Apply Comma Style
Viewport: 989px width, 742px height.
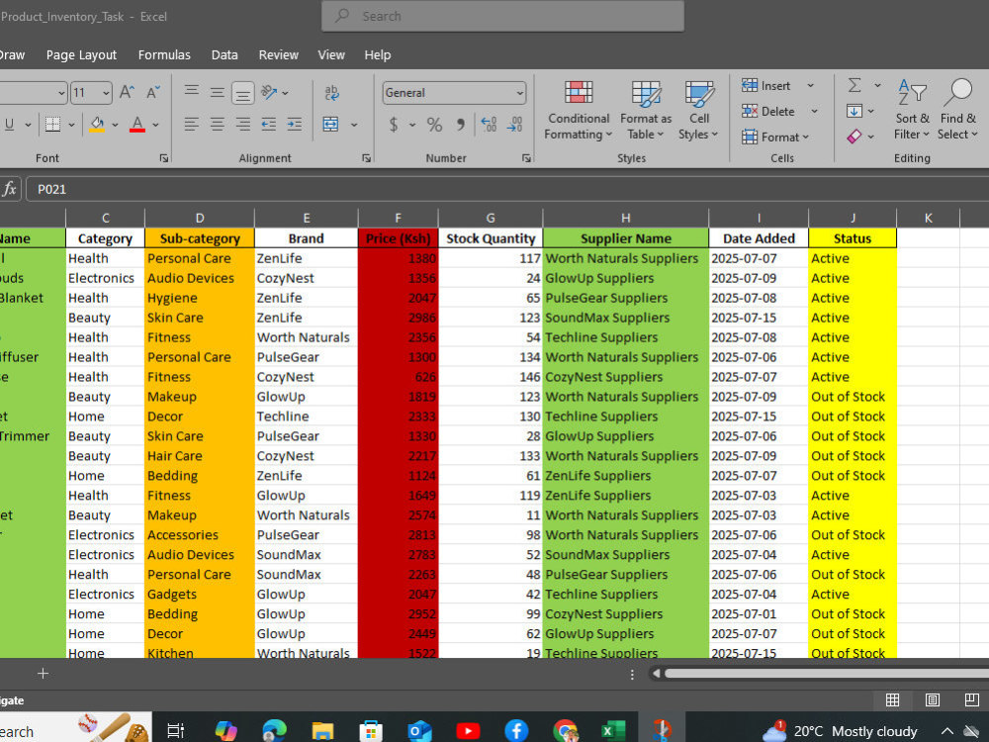click(461, 125)
